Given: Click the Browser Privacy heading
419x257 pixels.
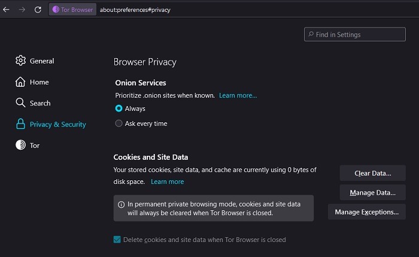Looking at the screenshot, I should [x=145, y=62].
